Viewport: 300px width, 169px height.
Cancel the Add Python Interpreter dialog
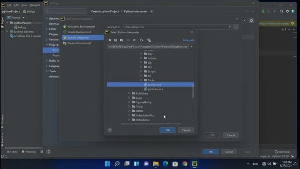tap(231, 135)
